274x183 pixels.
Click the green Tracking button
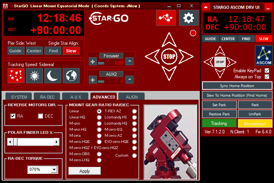219,123
